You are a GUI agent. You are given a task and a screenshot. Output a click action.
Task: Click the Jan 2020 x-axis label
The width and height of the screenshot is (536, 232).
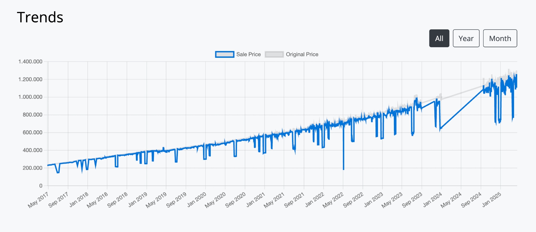[197, 199]
